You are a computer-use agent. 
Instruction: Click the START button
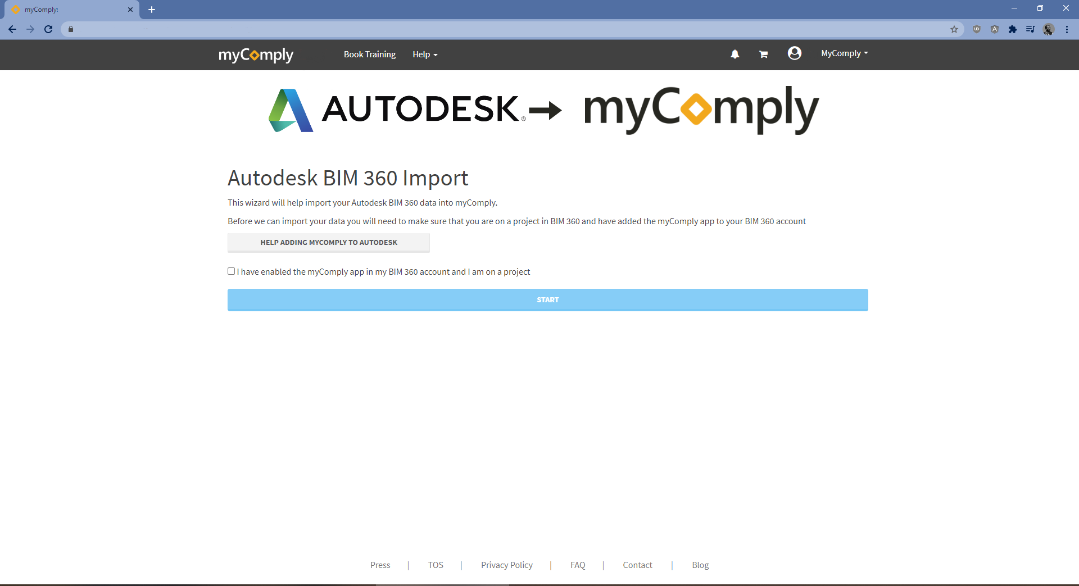[548, 300]
